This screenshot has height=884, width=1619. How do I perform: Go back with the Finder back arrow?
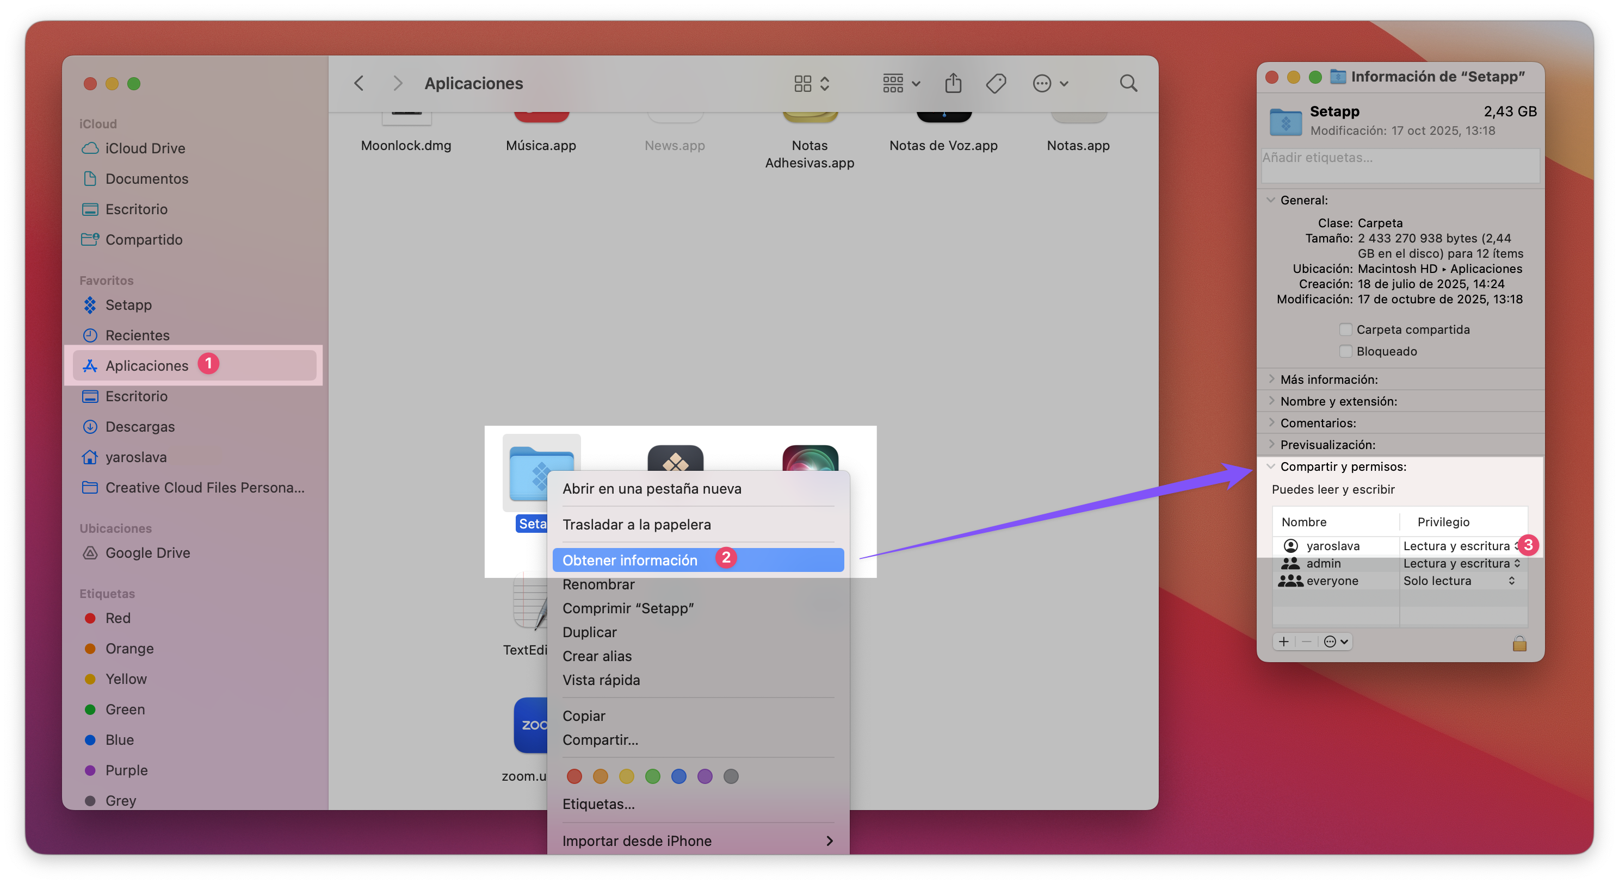[x=359, y=83]
